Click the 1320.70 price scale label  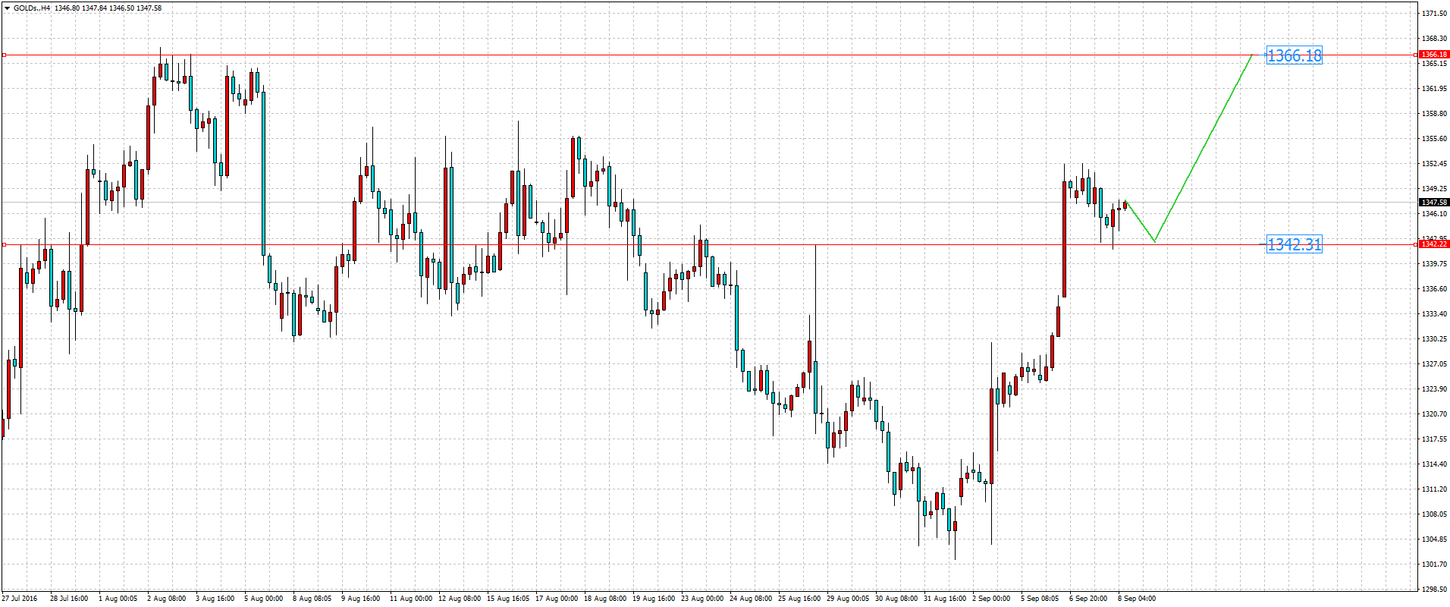[x=1433, y=414]
